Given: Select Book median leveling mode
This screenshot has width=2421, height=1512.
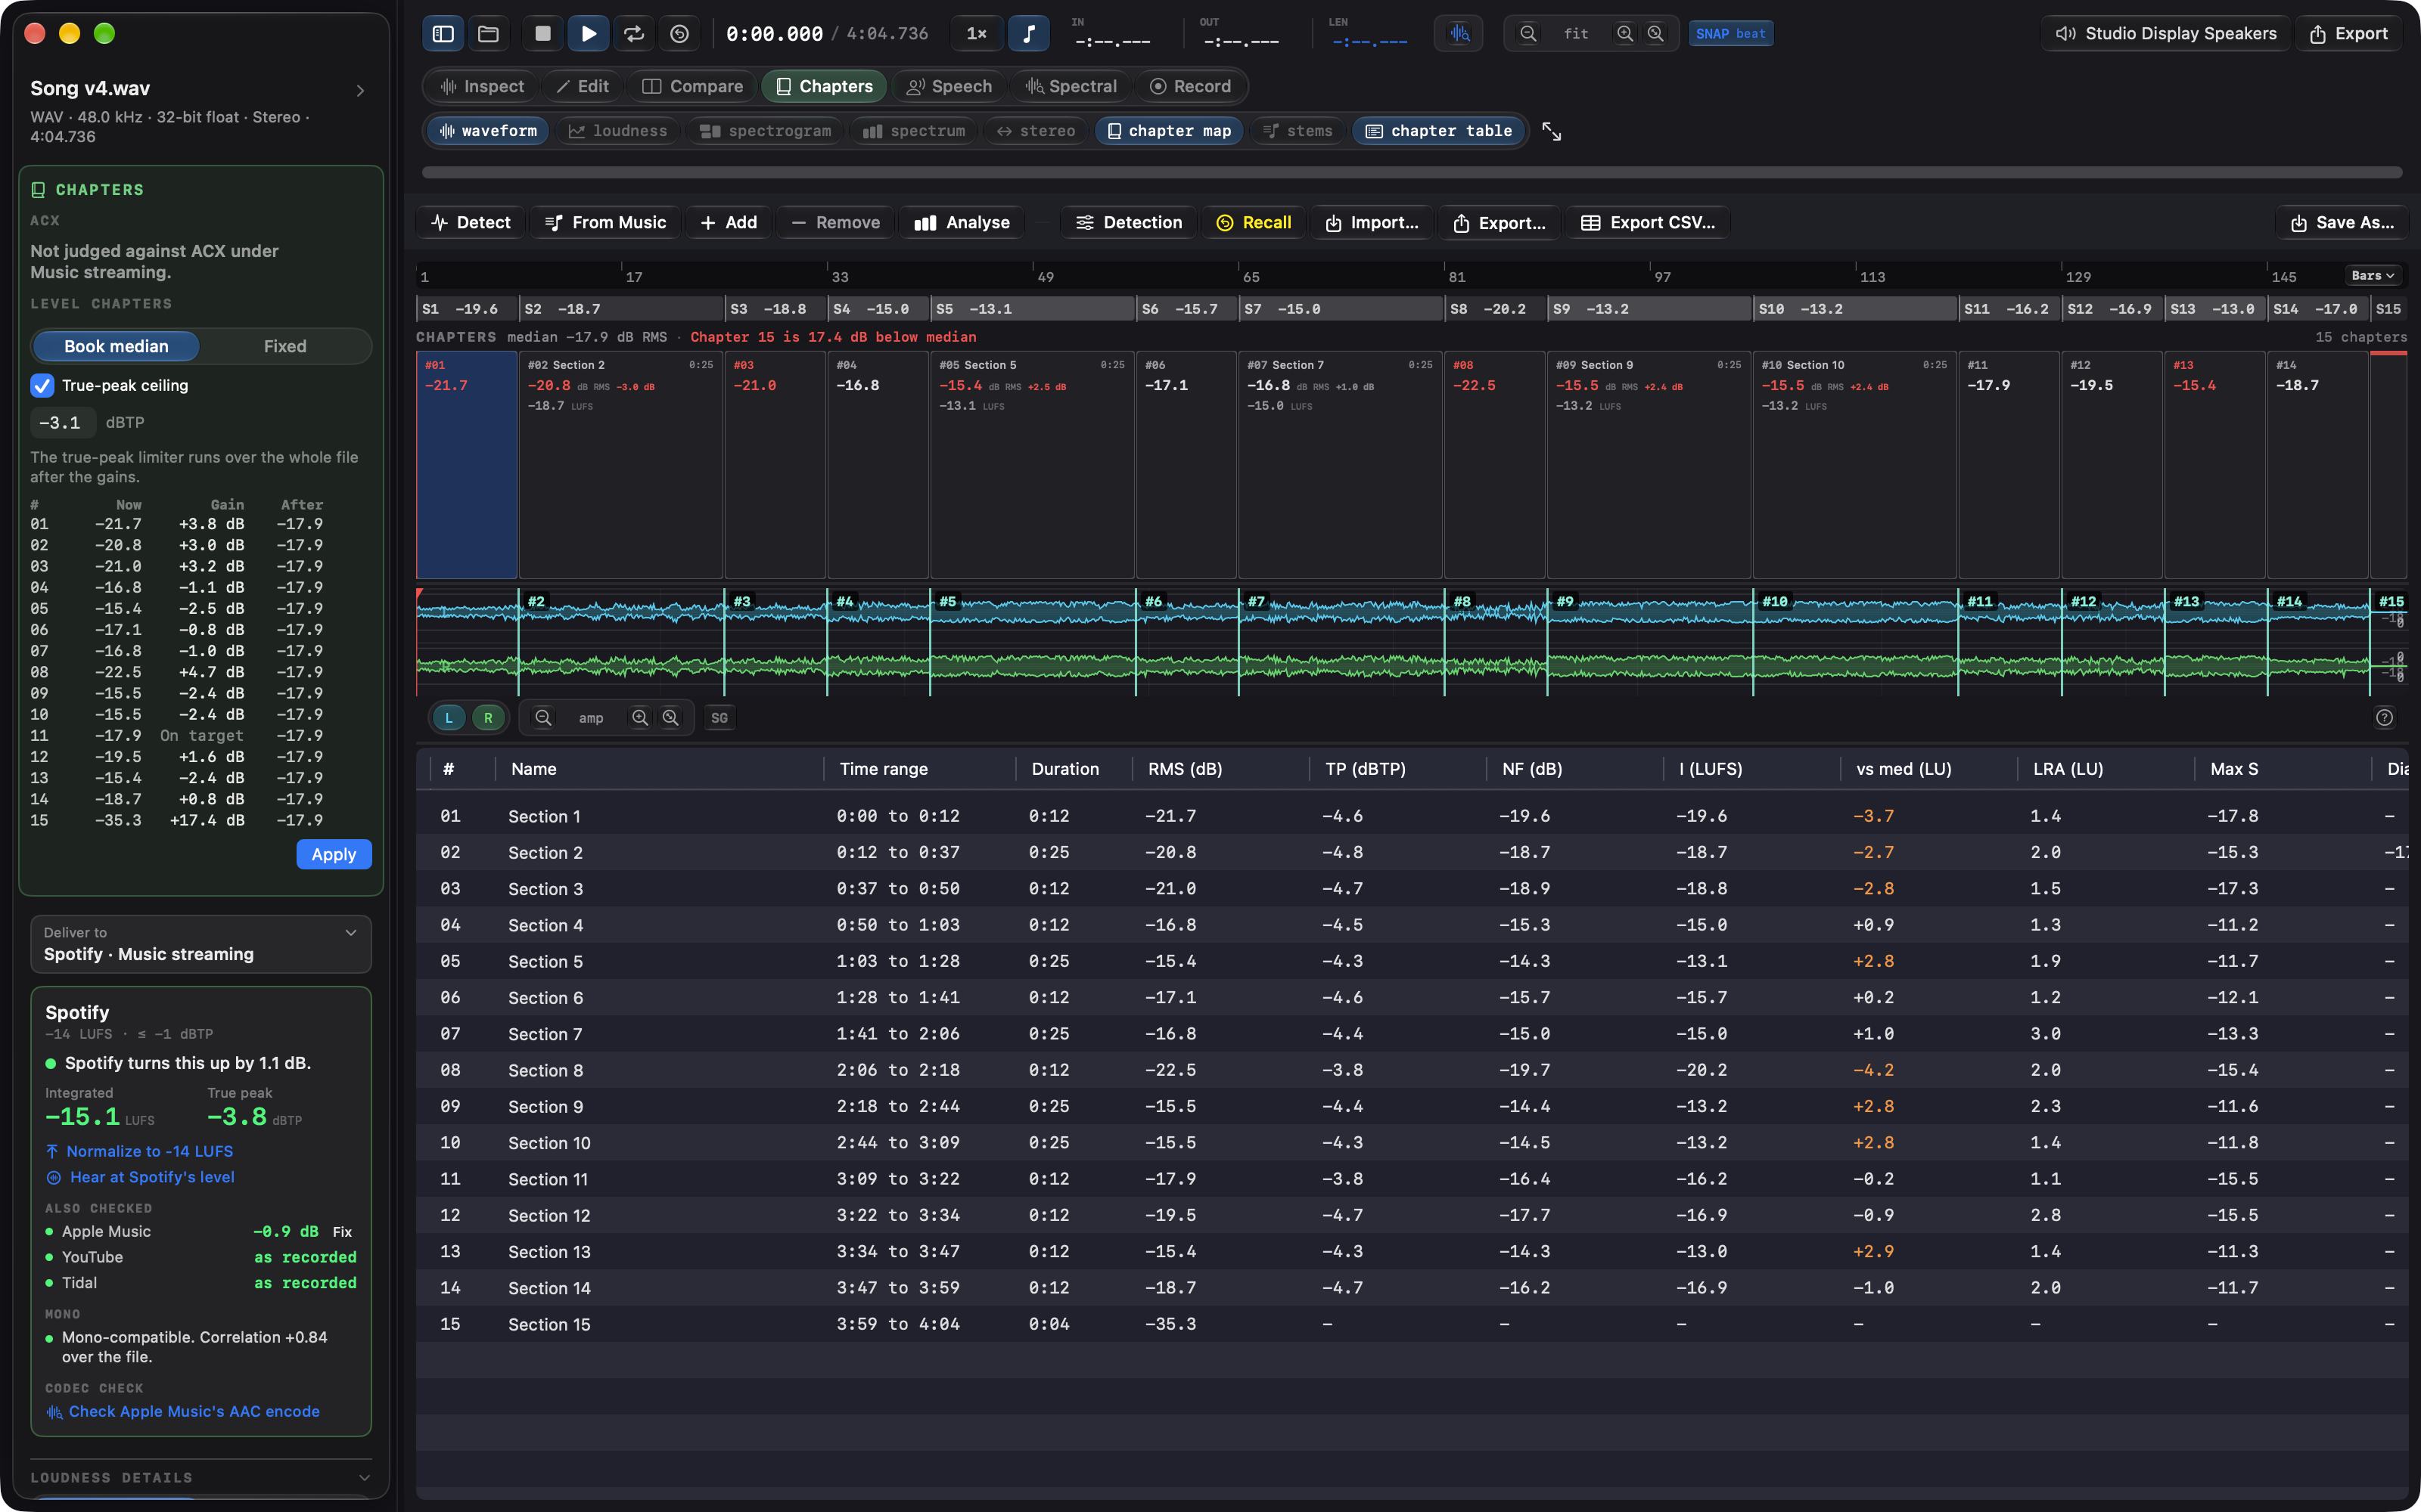Looking at the screenshot, I should point(116,347).
